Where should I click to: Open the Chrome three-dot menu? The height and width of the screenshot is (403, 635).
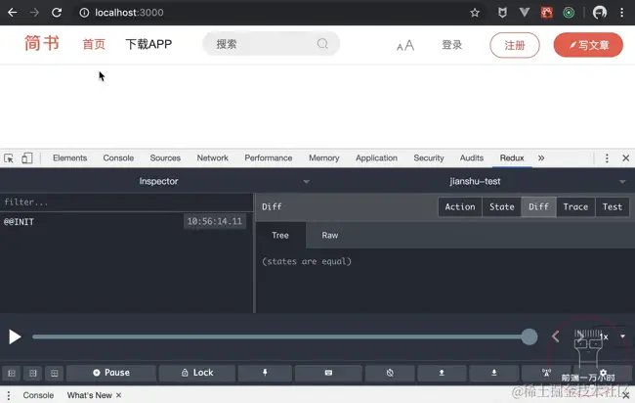click(621, 13)
